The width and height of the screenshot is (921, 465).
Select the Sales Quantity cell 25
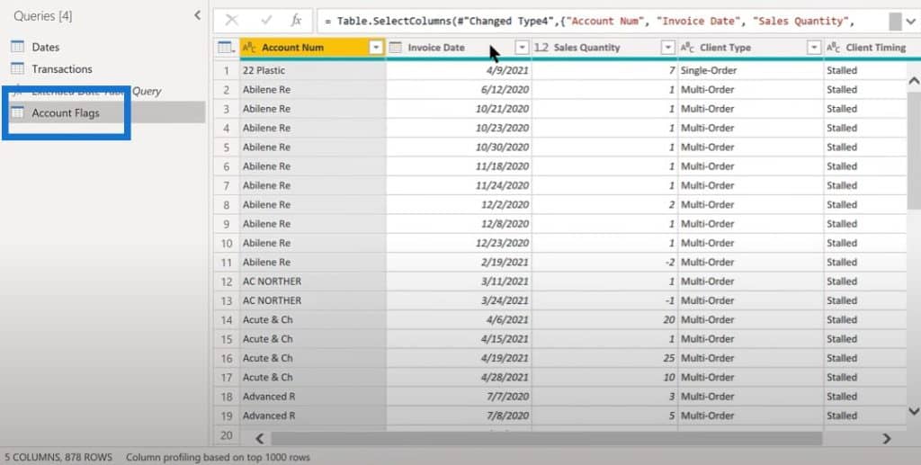pos(605,358)
